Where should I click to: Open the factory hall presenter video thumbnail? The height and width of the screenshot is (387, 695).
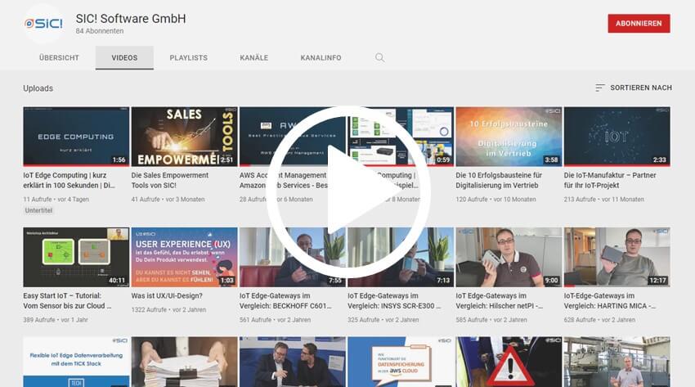click(617, 362)
